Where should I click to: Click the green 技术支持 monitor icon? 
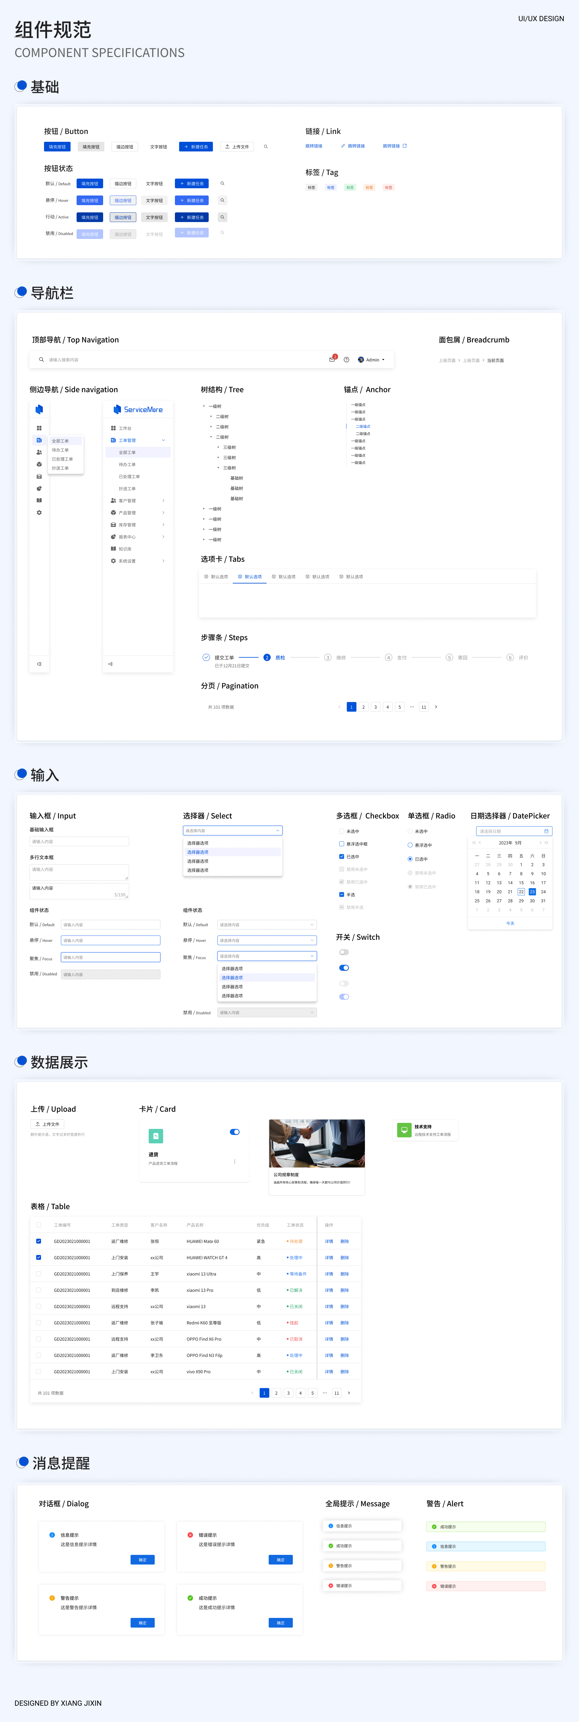tap(404, 1130)
